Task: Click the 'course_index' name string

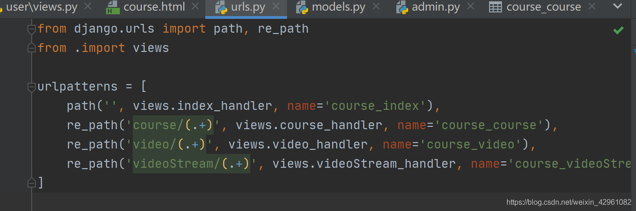Action: coord(375,106)
